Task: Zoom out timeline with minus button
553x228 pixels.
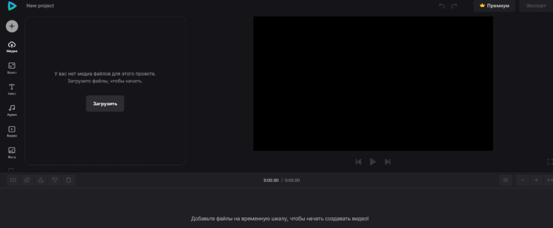Action: click(x=523, y=180)
